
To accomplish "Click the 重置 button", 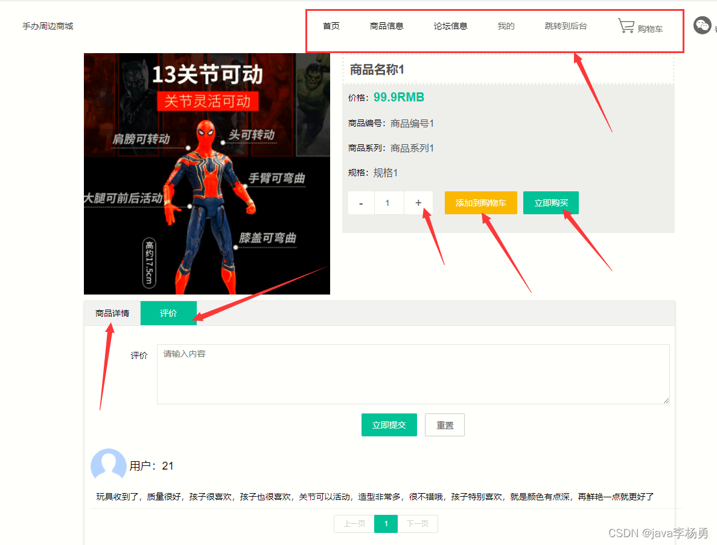I will pos(444,425).
